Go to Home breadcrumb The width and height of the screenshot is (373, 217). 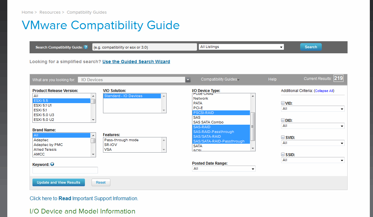27,12
